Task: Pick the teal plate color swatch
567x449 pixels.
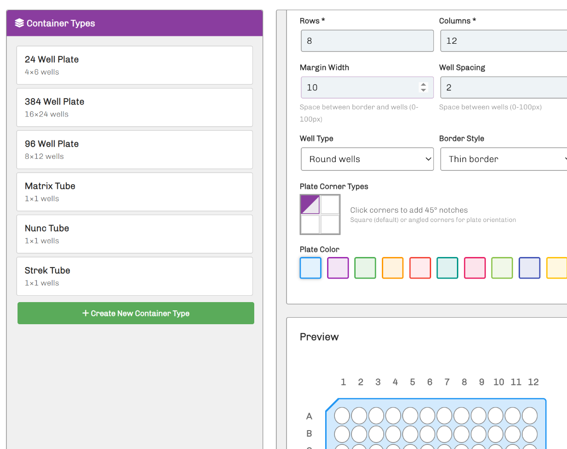Action: coord(447,268)
